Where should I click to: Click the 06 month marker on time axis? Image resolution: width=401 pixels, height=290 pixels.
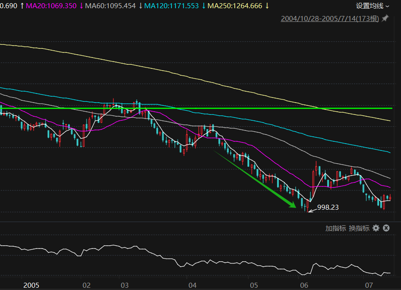pos(304,285)
